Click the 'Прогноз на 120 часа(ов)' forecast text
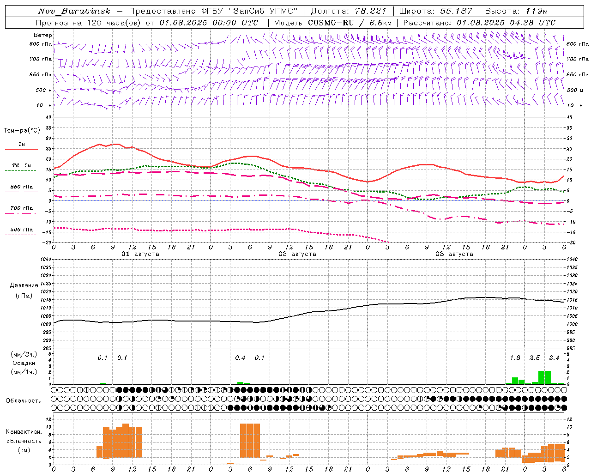Screen dimensions: 591x473 tap(89, 23)
